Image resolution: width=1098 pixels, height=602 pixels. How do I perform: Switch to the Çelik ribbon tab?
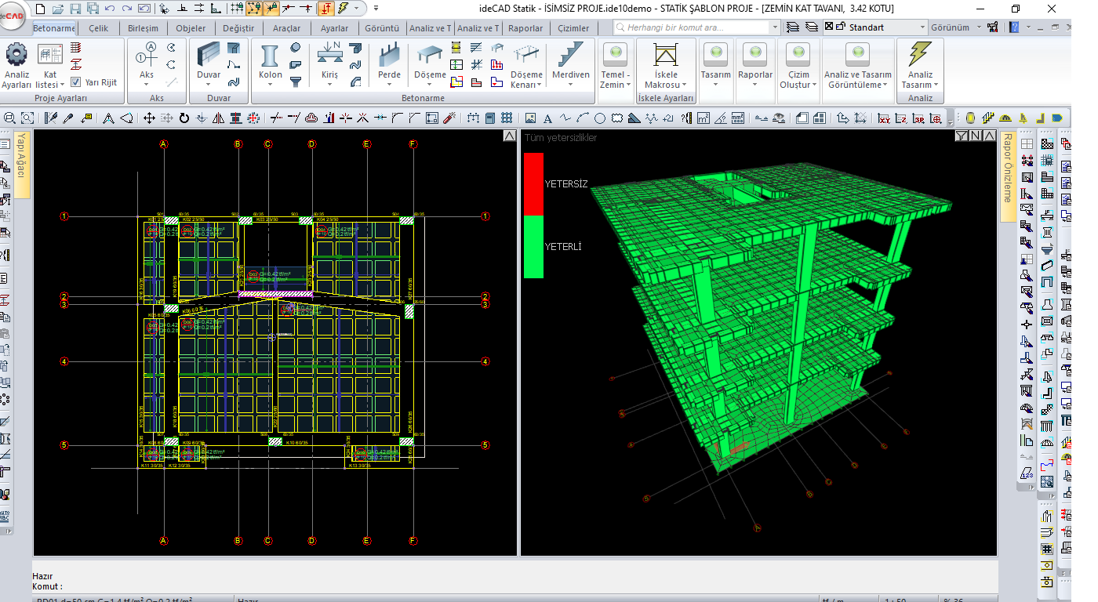tap(99, 28)
